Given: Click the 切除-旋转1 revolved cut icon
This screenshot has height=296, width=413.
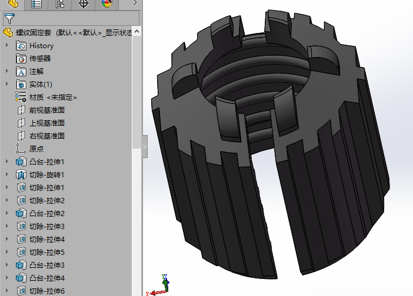Looking at the screenshot, I should pyautogui.click(x=21, y=174).
